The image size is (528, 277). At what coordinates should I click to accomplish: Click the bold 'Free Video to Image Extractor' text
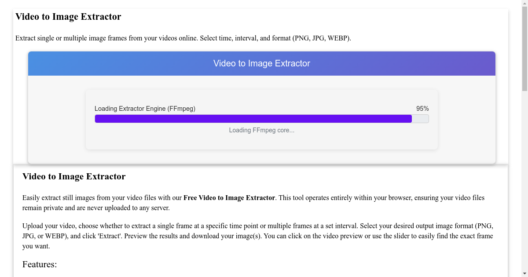[x=229, y=197]
